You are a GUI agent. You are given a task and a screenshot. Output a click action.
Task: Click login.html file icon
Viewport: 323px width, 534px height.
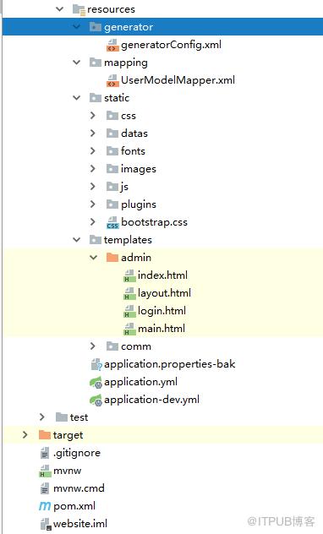129,311
